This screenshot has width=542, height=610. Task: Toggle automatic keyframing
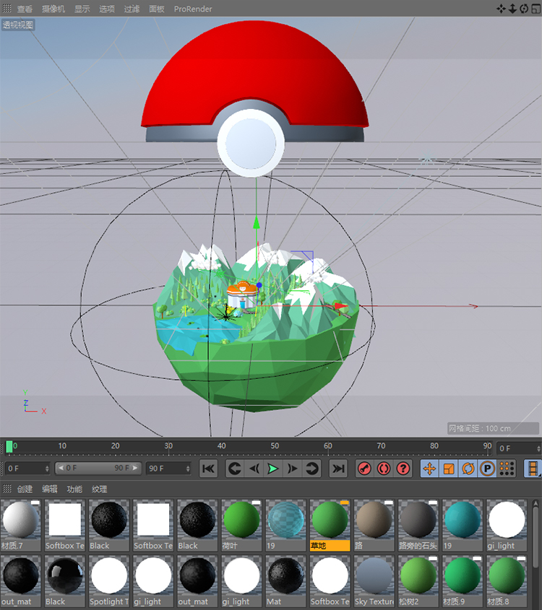[384, 469]
